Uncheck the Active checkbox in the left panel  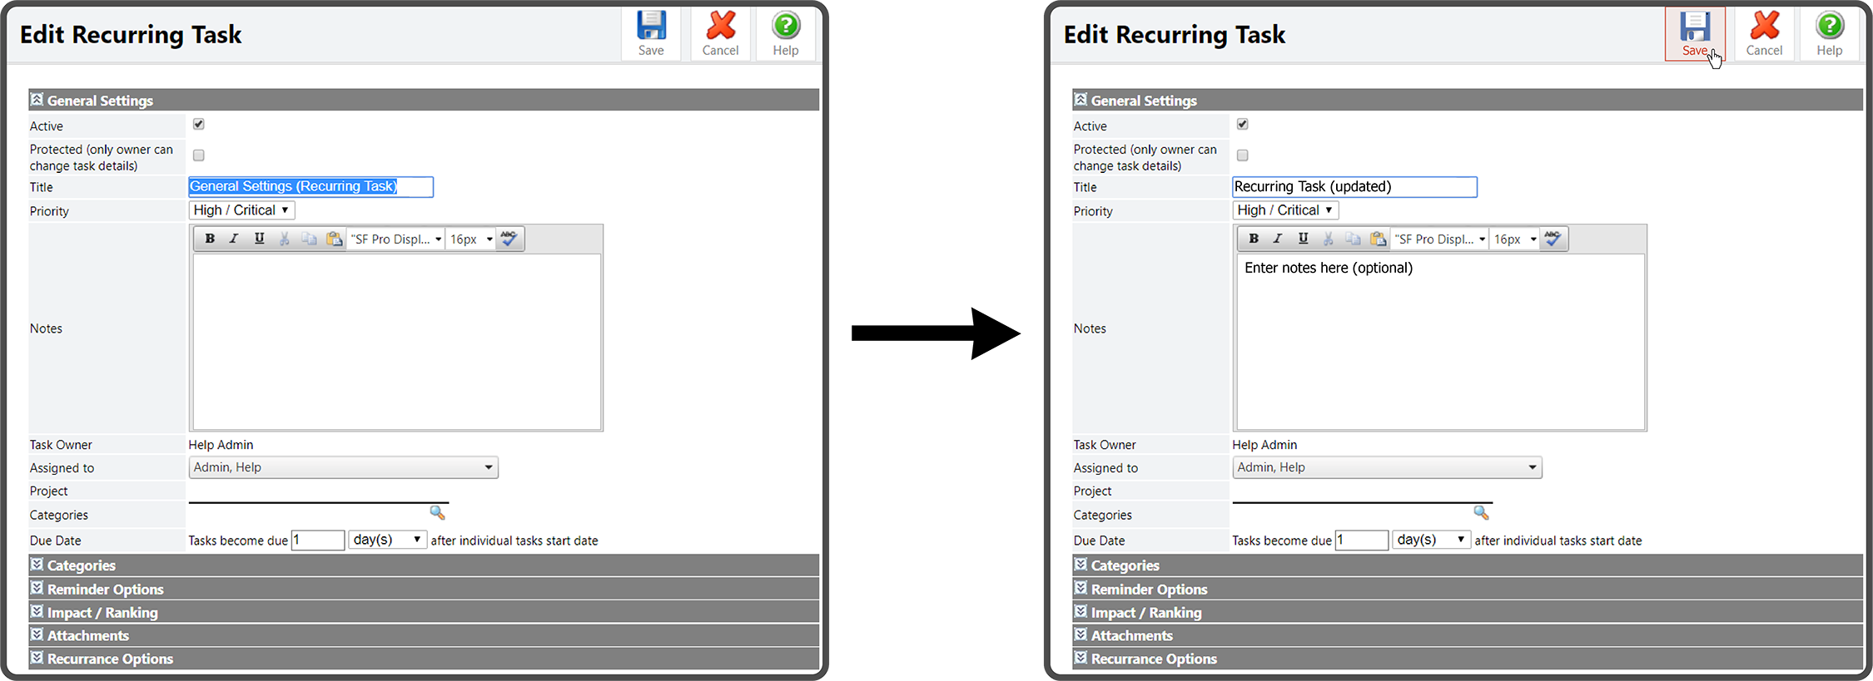point(198,124)
